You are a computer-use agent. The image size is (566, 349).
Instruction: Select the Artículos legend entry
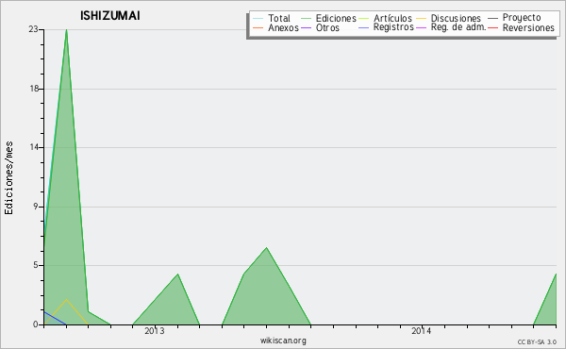(x=392, y=18)
